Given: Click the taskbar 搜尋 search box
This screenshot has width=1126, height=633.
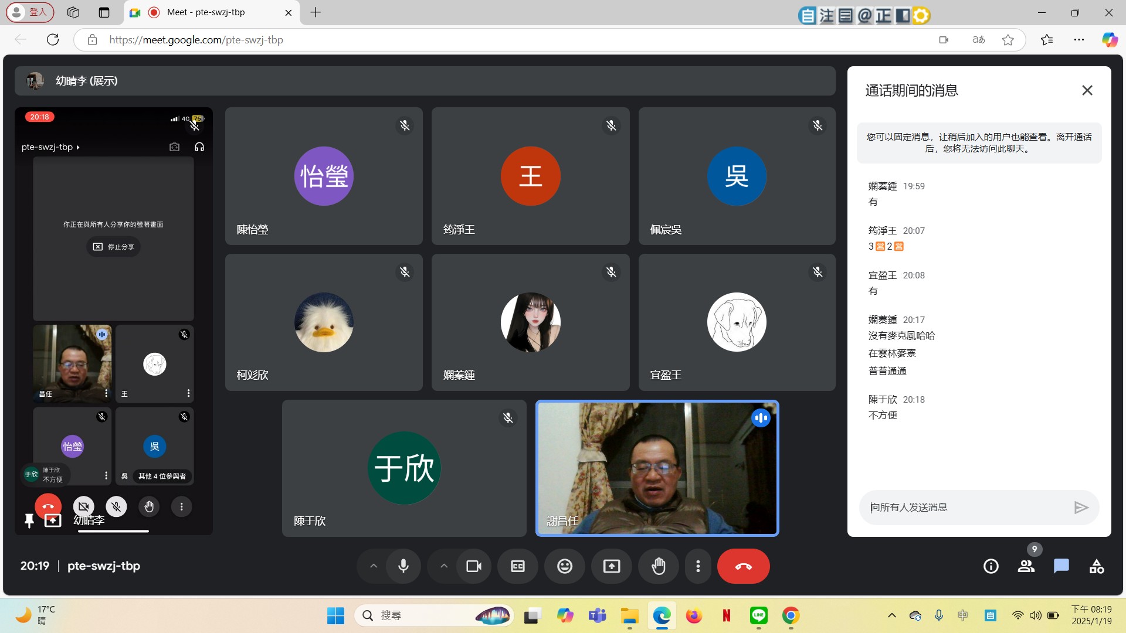Looking at the screenshot, I should (x=434, y=615).
